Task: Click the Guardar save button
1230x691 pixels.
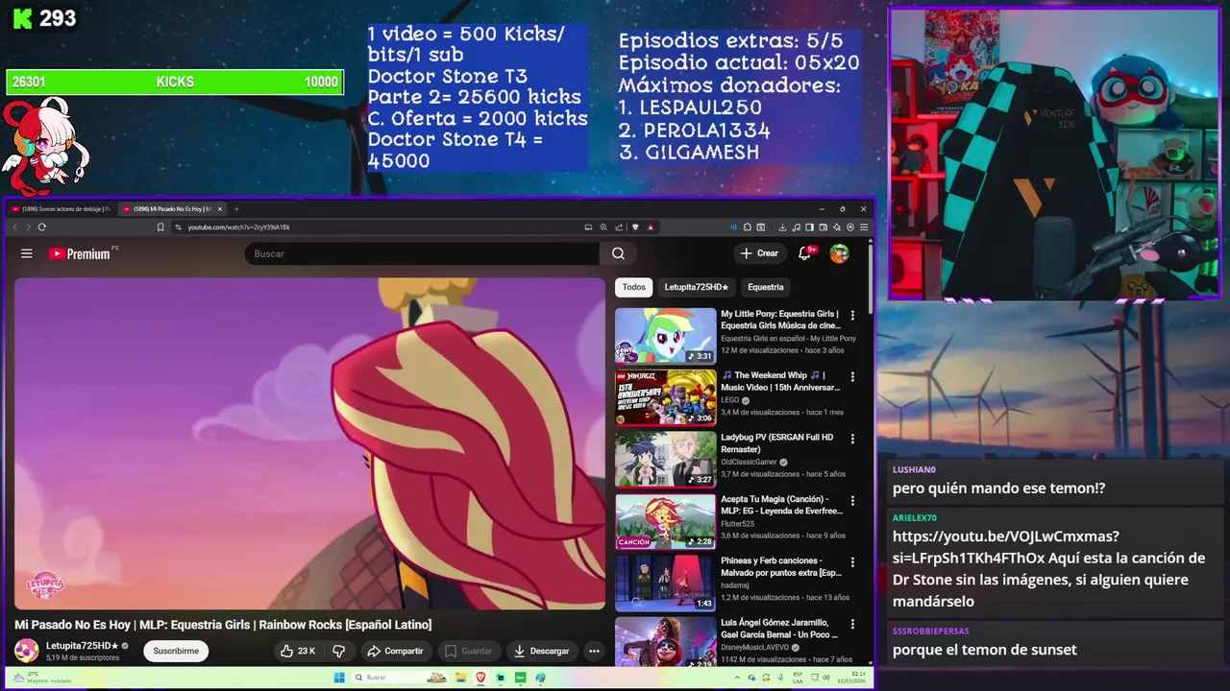Action: pos(469,651)
